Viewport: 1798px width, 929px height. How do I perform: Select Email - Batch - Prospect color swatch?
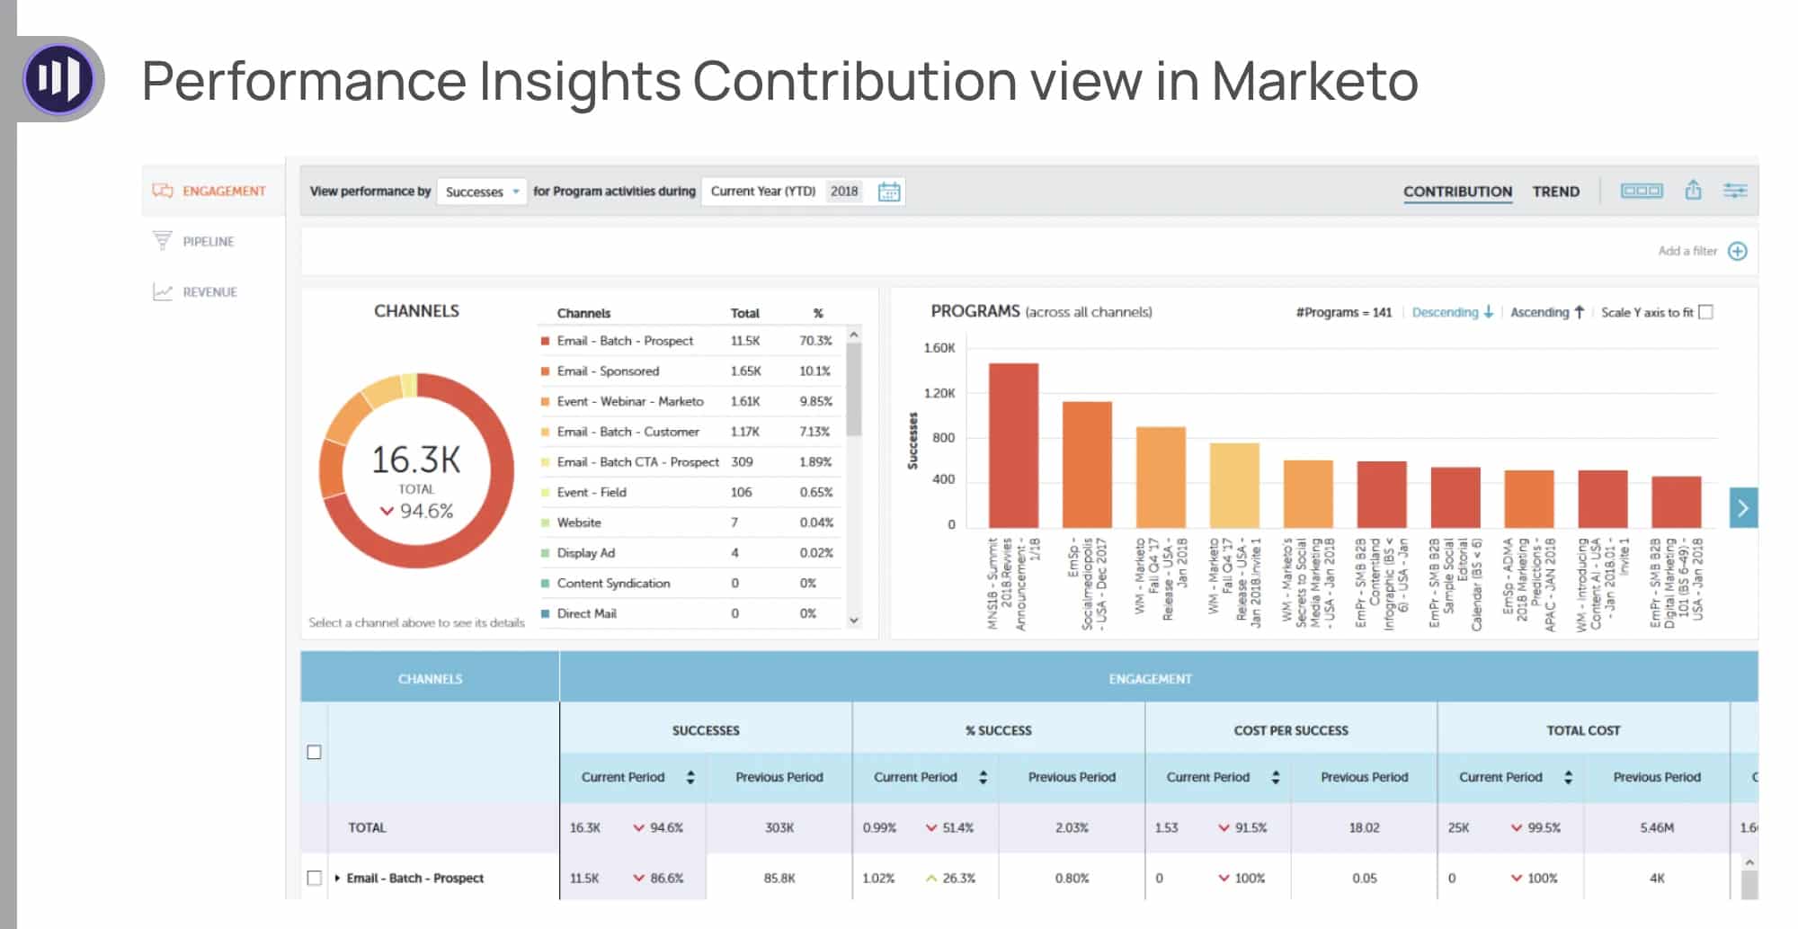tap(545, 341)
